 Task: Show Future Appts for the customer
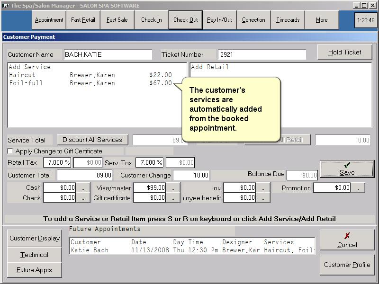[34, 270]
